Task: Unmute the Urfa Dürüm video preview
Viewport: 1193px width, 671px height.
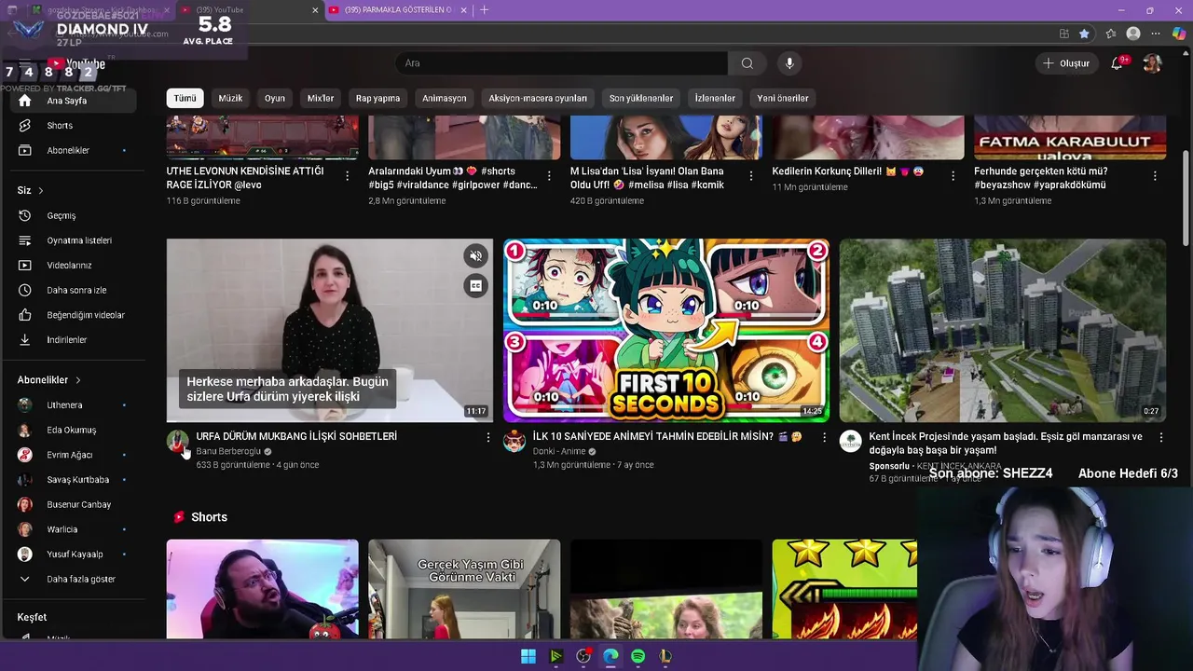Action: (475, 256)
